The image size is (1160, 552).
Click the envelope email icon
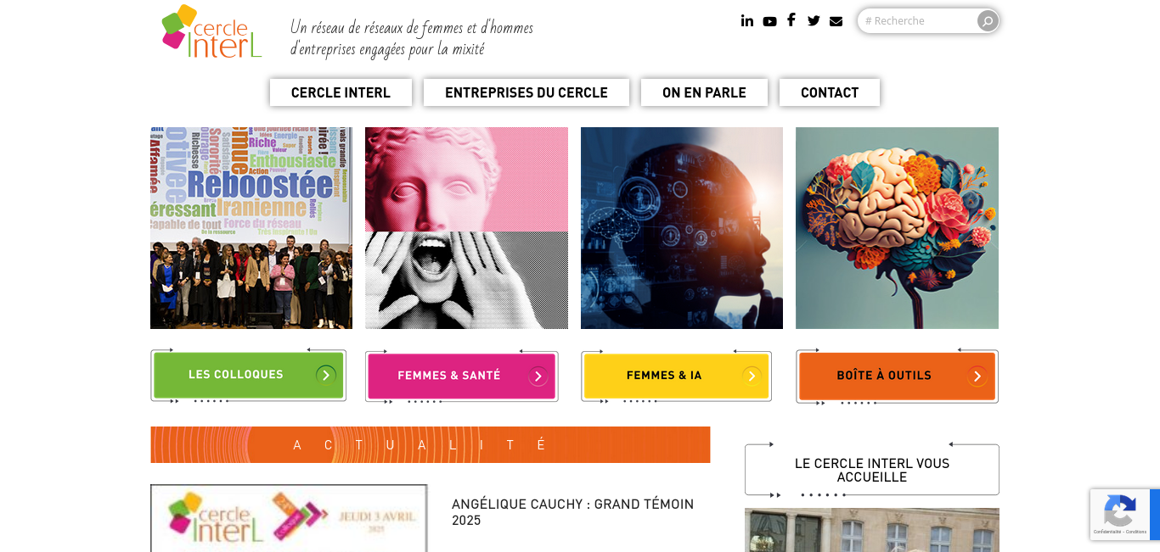(x=836, y=21)
